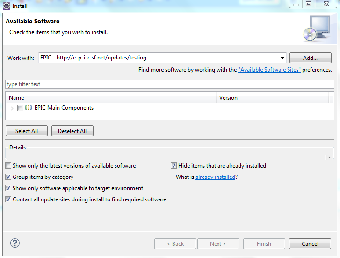Expand the EPIC Main Components tree node
This screenshot has height=258, width=340.
pos(12,108)
